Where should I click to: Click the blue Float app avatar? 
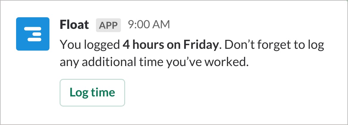click(33, 34)
